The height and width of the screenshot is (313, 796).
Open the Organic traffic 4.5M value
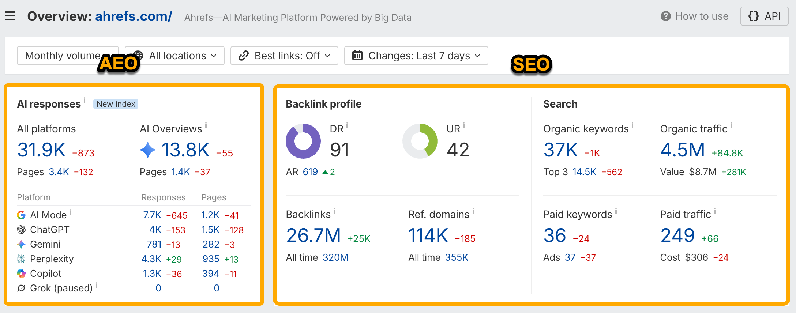pyautogui.click(x=683, y=150)
